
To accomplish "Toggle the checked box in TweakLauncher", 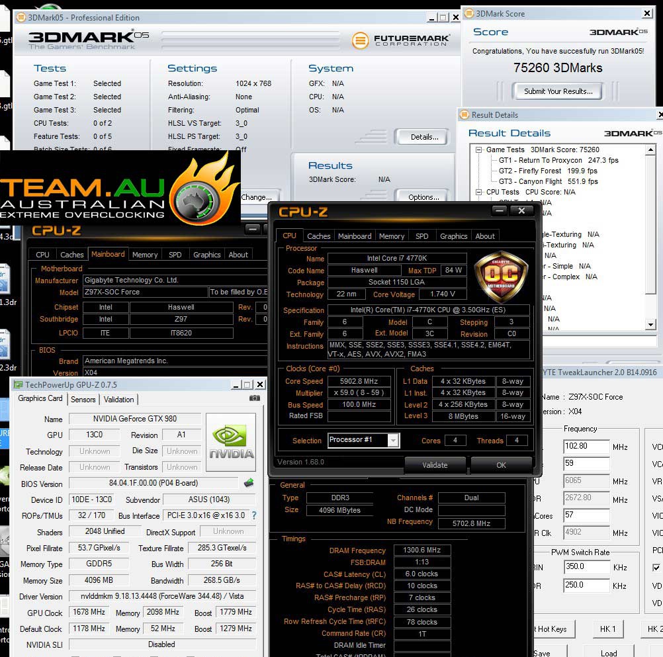I will [656, 568].
